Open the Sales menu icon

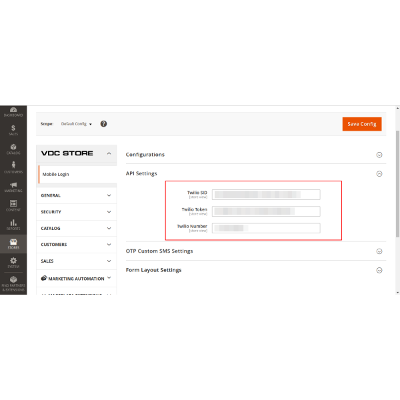(x=13, y=129)
